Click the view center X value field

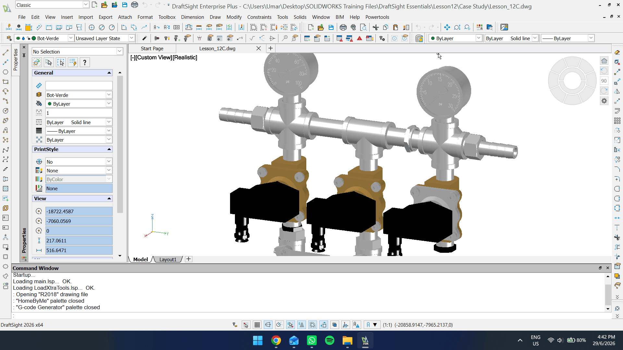coord(79,211)
